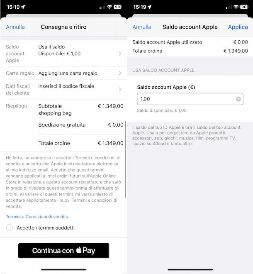Tap location arrow beside left 15:19 clock
Viewport: 253px width, 274px height.
23,7
